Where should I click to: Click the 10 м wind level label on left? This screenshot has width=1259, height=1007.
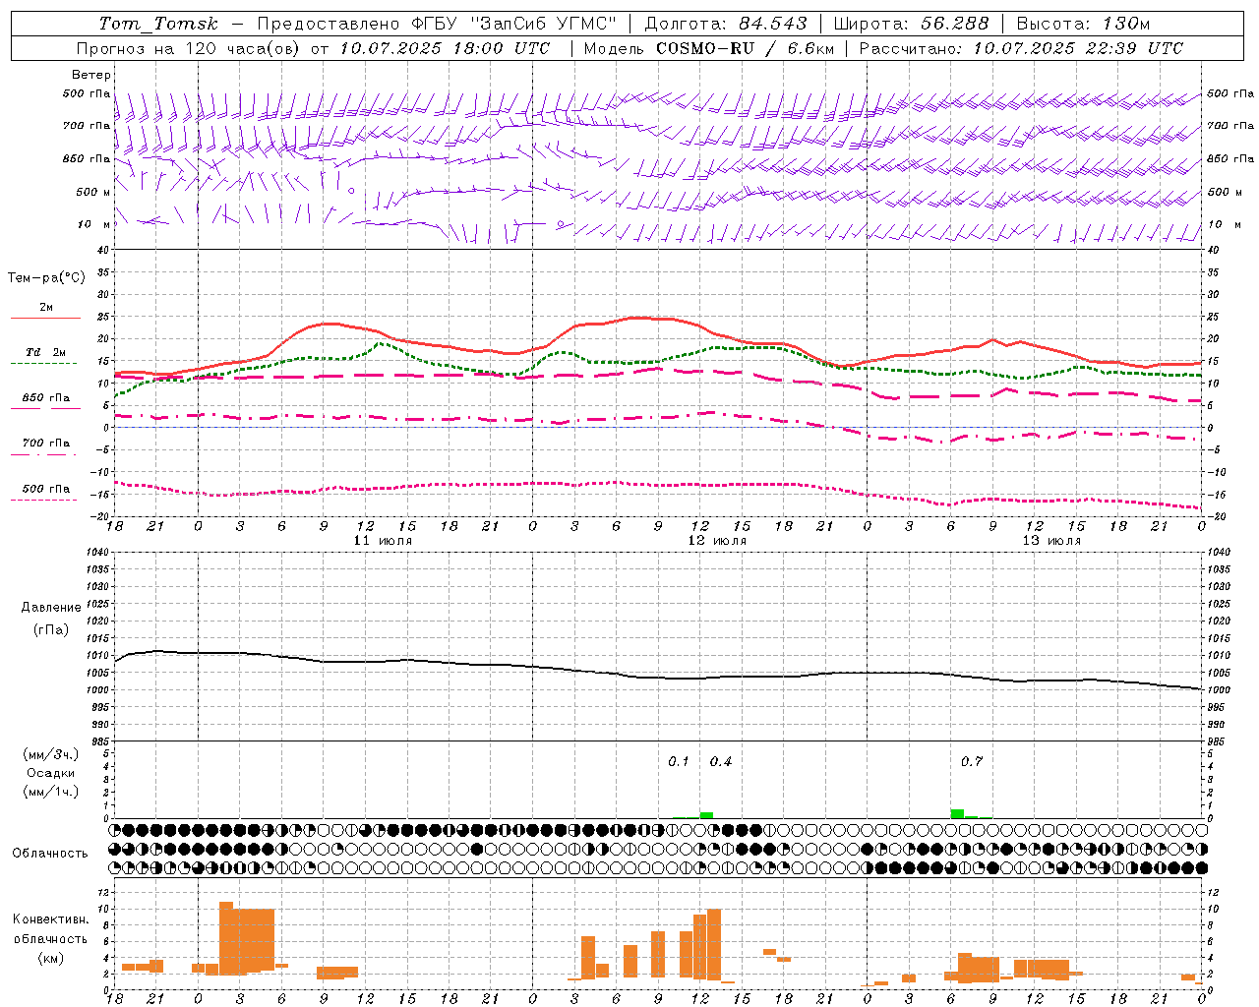point(94,224)
